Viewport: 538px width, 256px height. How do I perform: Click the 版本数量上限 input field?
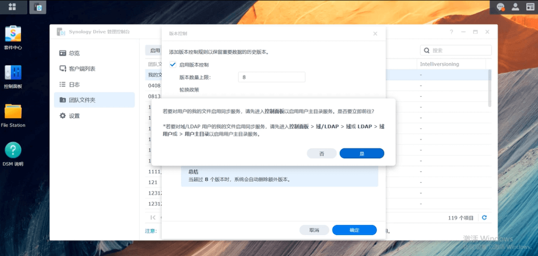(x=271, y=77)
